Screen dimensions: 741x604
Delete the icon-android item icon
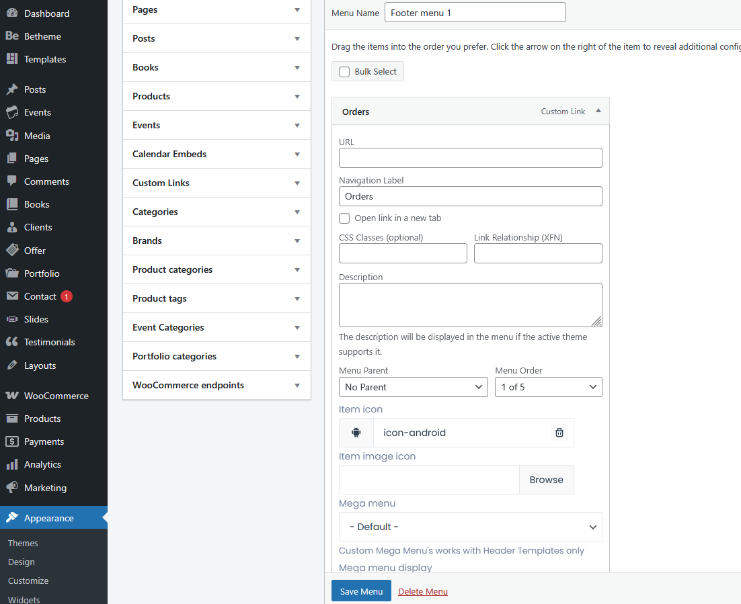(559, 433)
